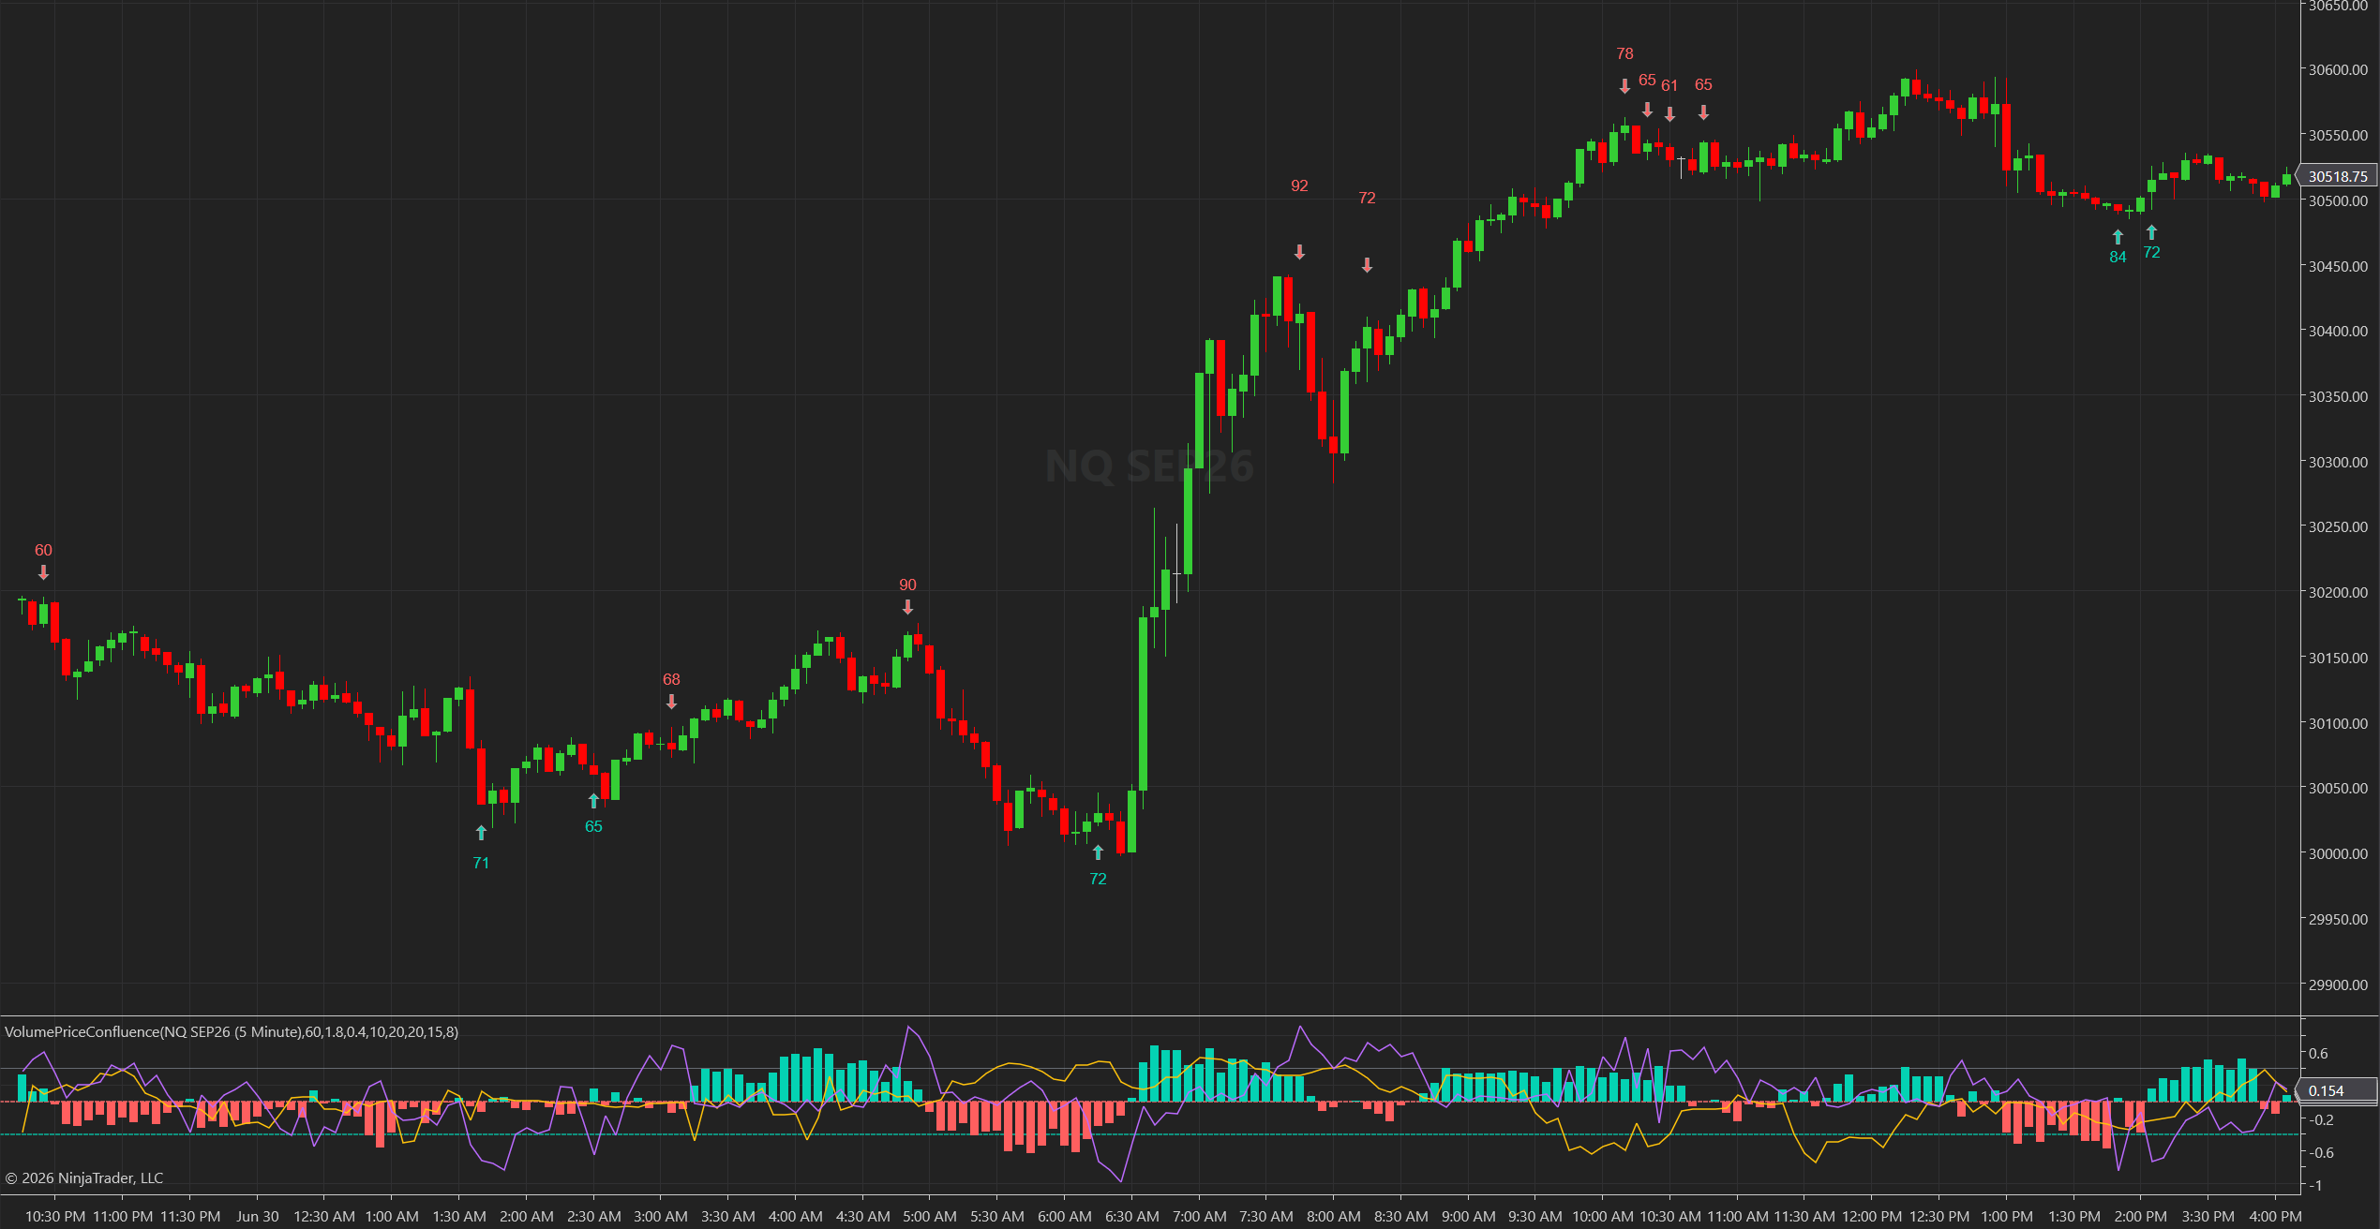
Task: Click the 30000.00 price axis label
Action: click(x=2338, y=853)
